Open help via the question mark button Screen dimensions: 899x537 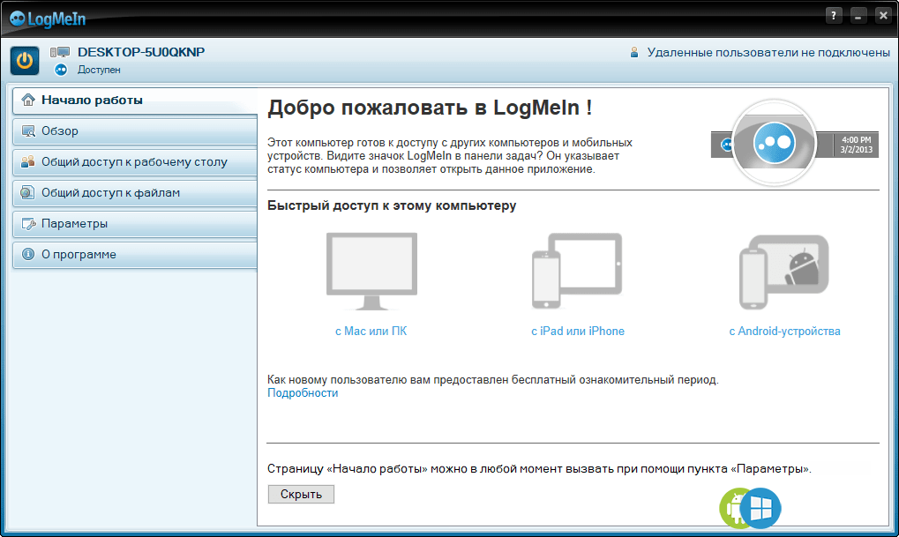834,16
